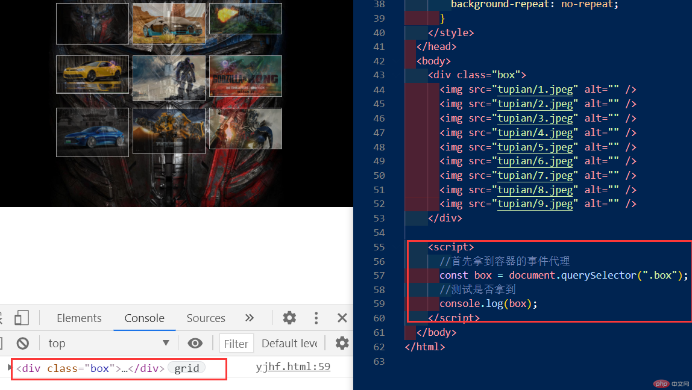Click line number 57 in the editor gutter
This screenshot has height=390, width=692.
click(x=379, y=276)
